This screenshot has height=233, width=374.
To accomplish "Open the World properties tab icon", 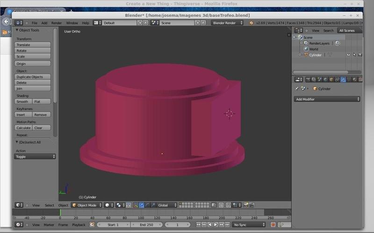I will tap(325, 80).
